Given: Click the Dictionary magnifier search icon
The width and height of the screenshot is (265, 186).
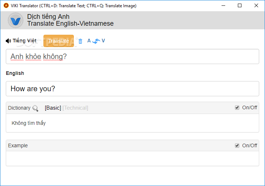Looking at the screenshot, I should pos(35,108).
